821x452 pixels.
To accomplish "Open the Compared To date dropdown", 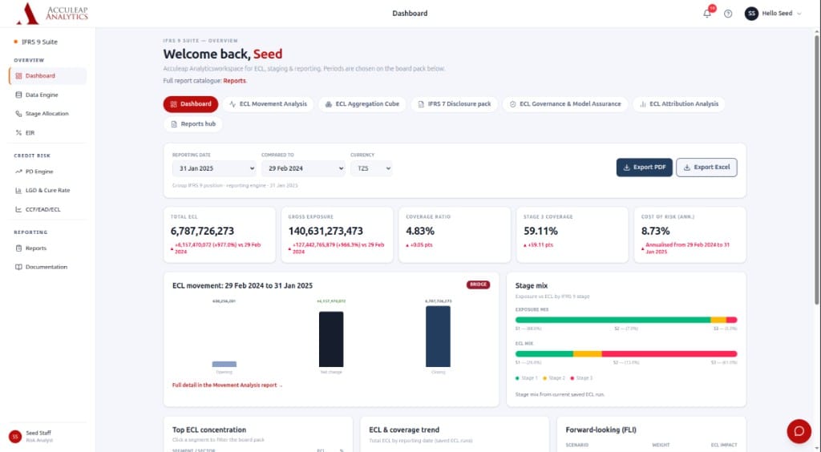I will pos(303,168).
